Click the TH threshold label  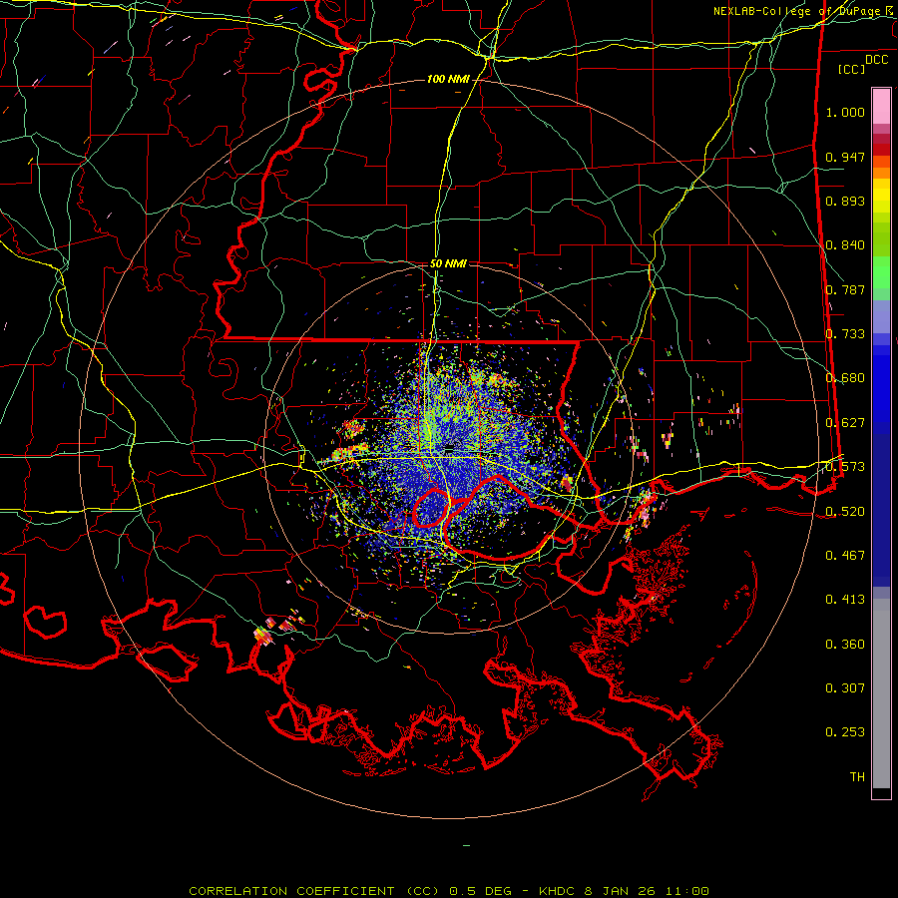tap(857, 777)
